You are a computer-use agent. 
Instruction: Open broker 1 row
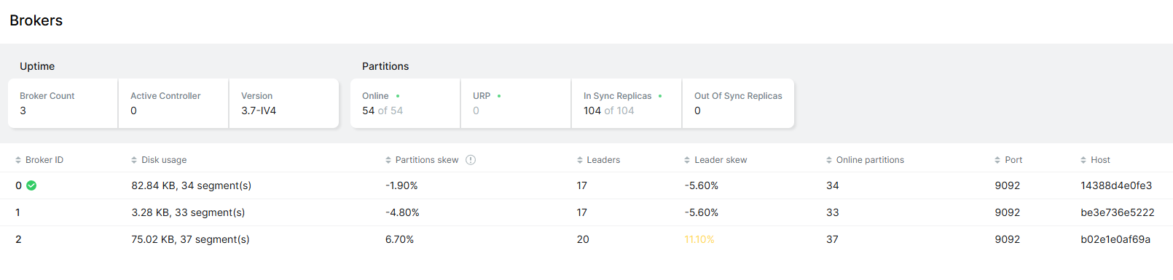coord(586,212)
